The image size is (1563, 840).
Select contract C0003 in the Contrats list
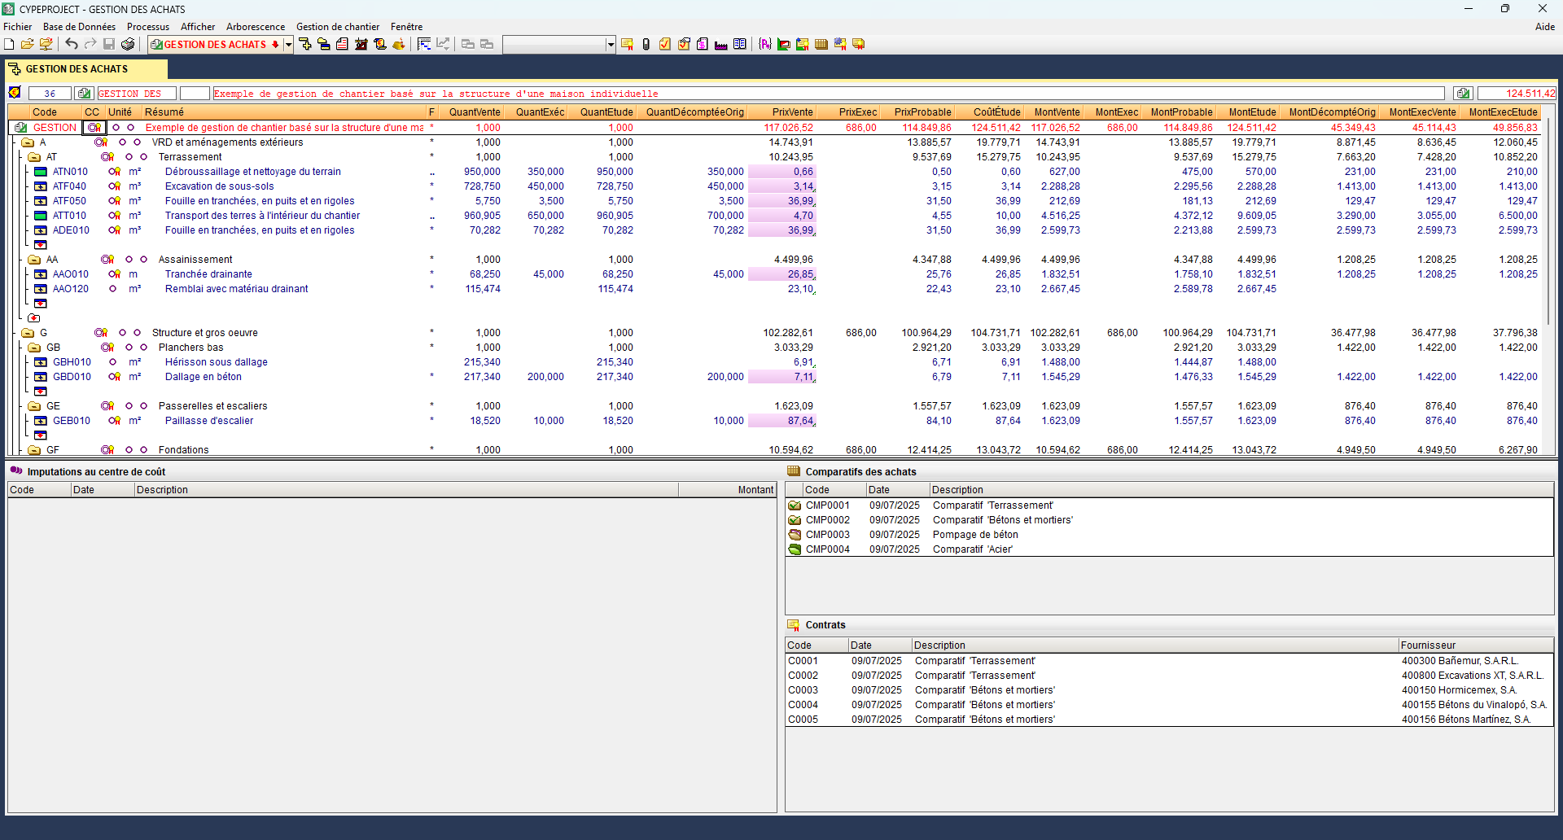coord(803,690)
